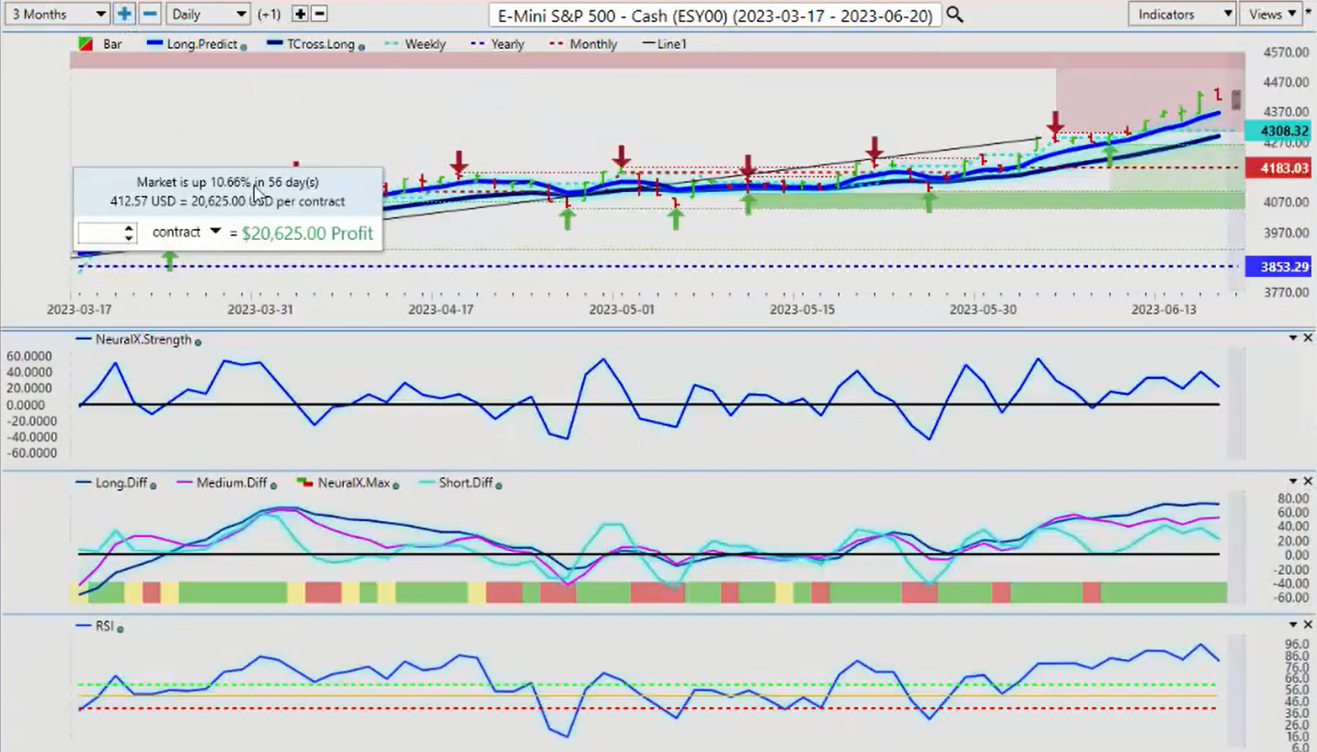1317x752 pixels.
Task: Open the Indicators dropdown
Action: (x=1181, y=14)
